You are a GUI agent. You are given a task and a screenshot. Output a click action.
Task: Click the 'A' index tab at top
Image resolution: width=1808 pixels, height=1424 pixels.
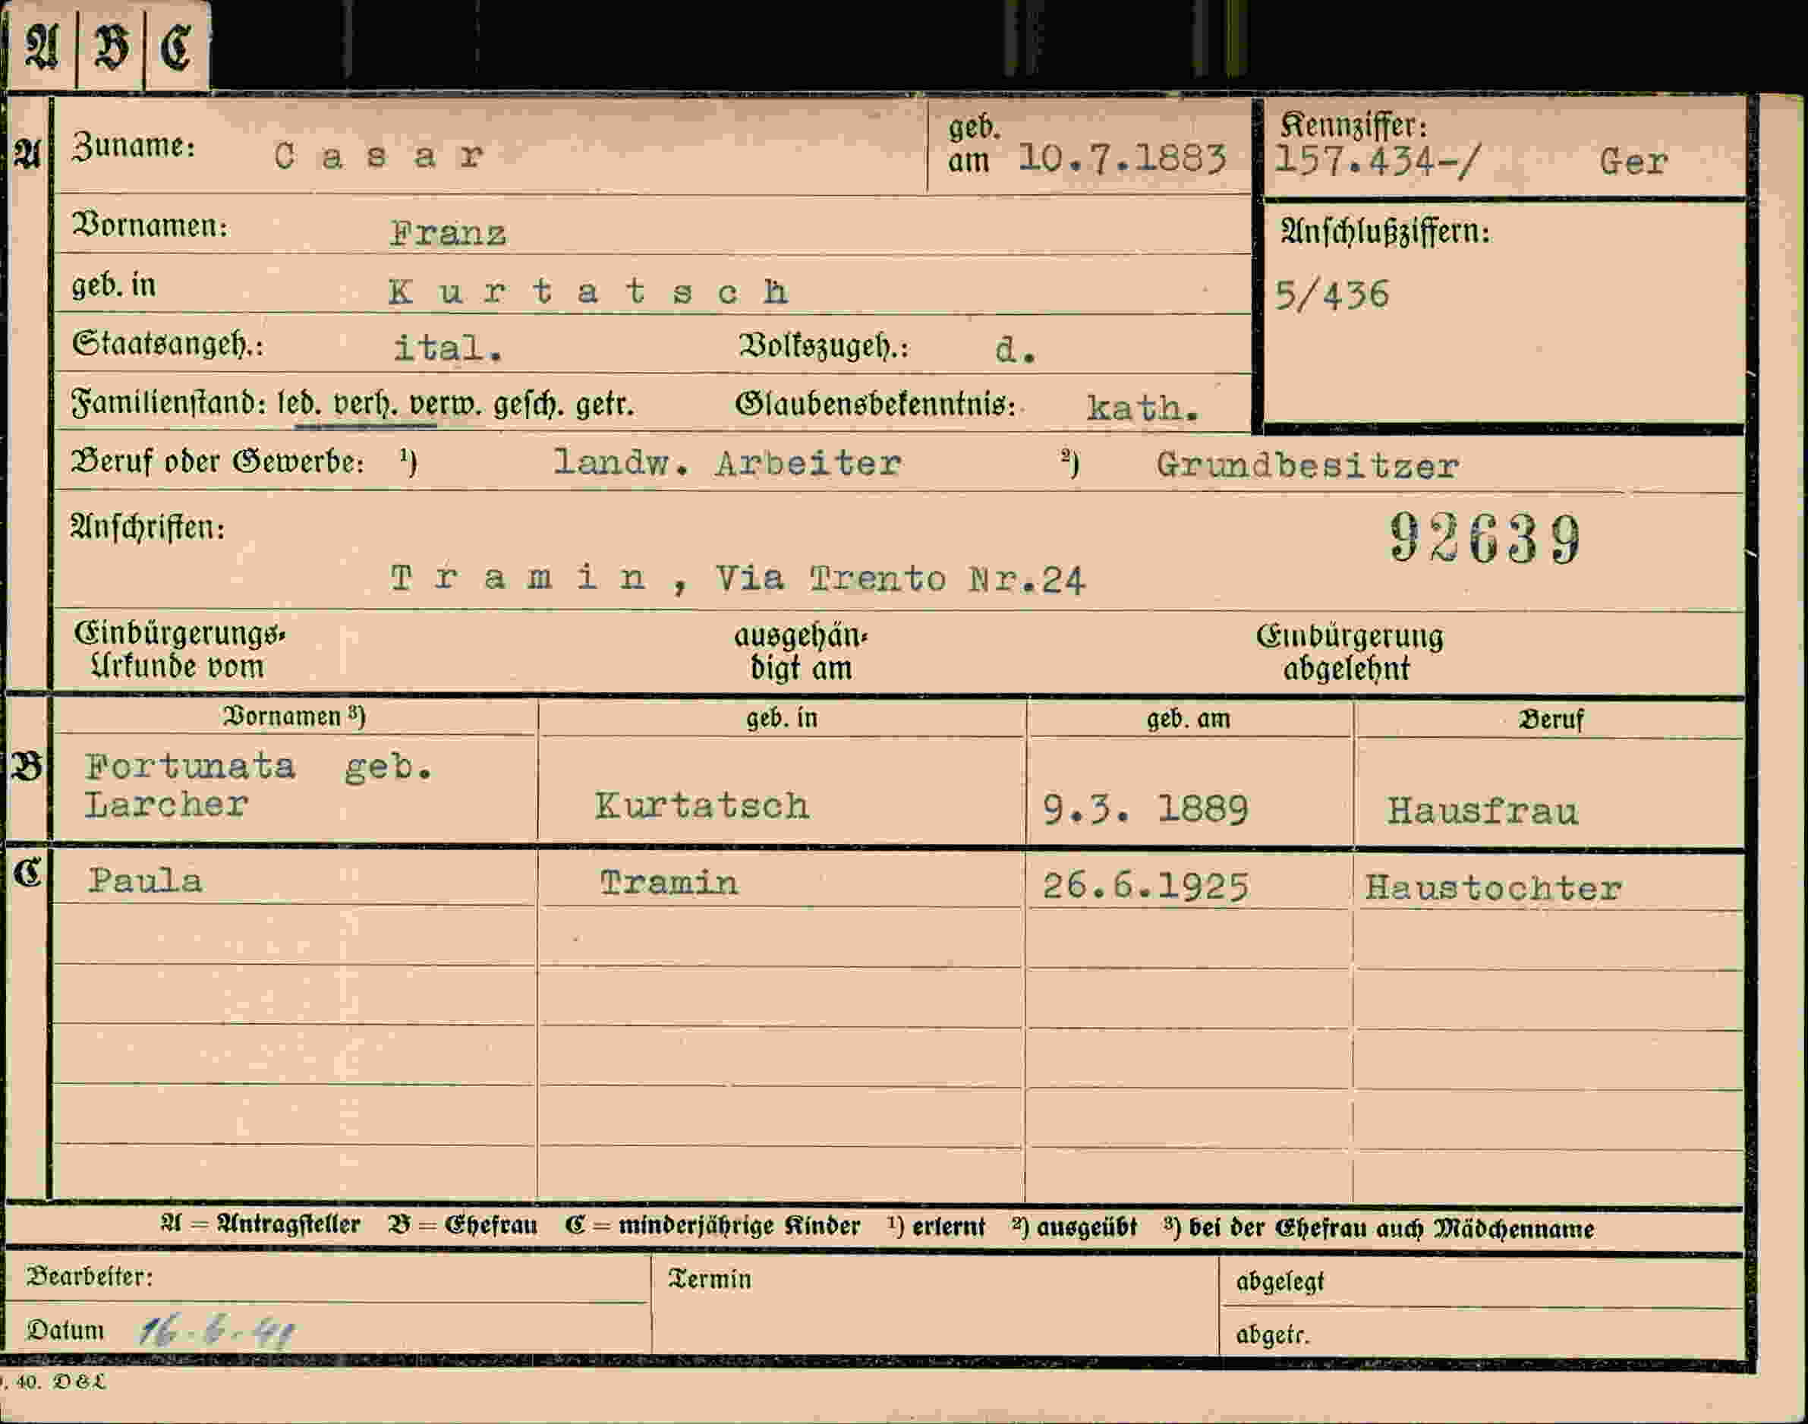point(42,47)
